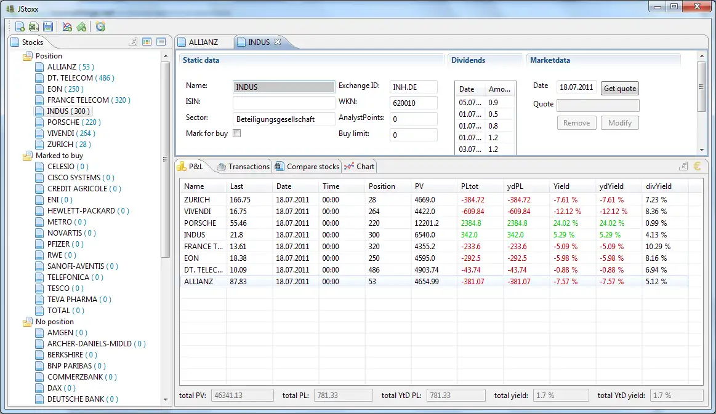Select the P&L tab
Screen dimensions: 716x414
191,167
